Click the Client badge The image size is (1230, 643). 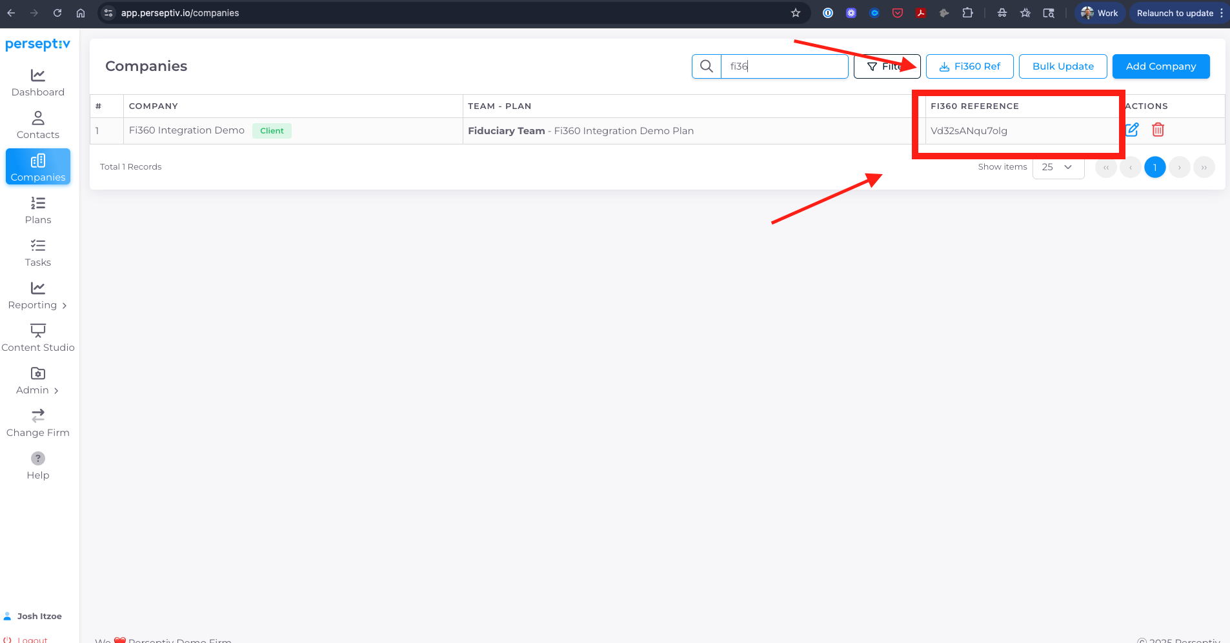(x=272, y=131)
